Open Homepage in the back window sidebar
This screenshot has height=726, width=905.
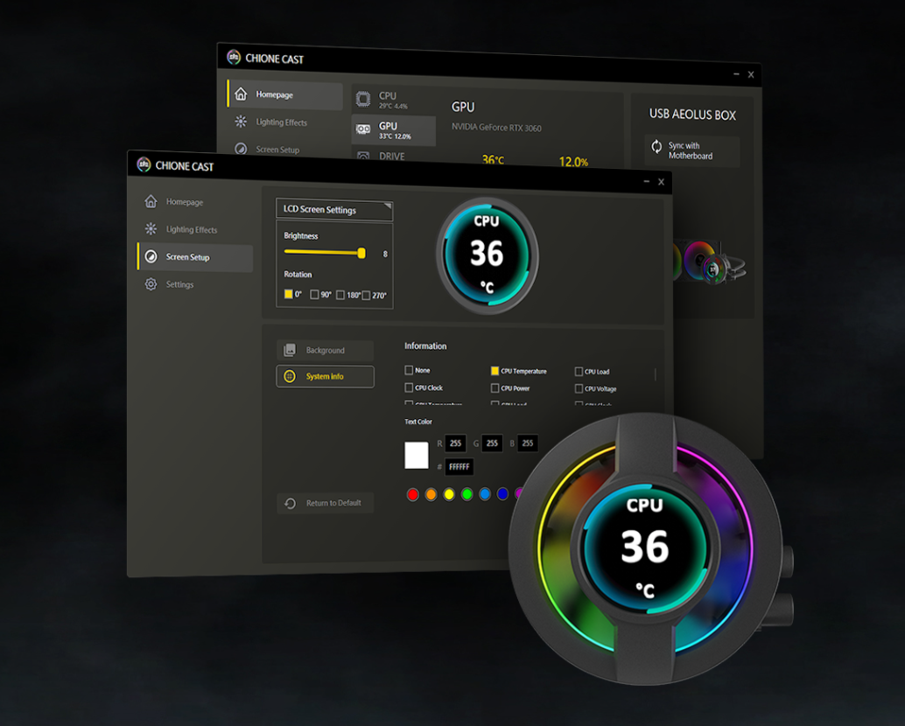point(285,94)
